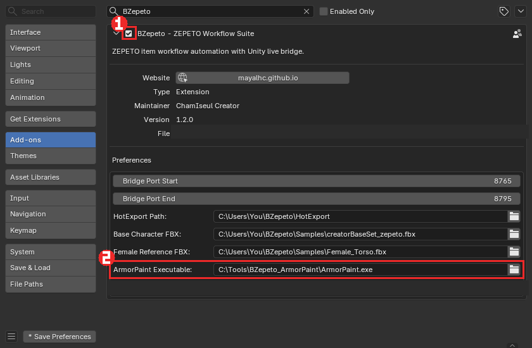The width and height of the screenshot is (532, 348).
Task: Open the Save & Load section
Action: [x=51, y=268]
